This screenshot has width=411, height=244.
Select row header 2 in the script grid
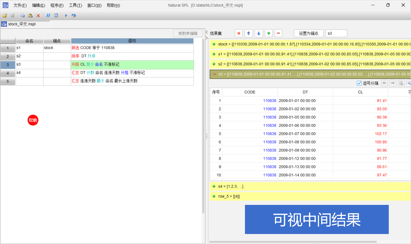click(8, 56)
